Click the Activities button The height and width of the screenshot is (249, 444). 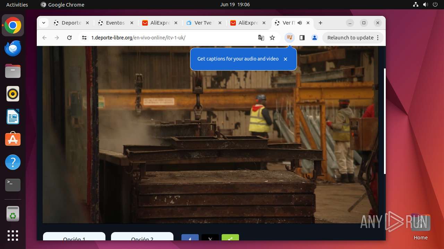[17, 4]
